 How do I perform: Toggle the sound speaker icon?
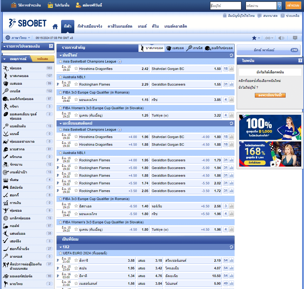coord(281,38)
